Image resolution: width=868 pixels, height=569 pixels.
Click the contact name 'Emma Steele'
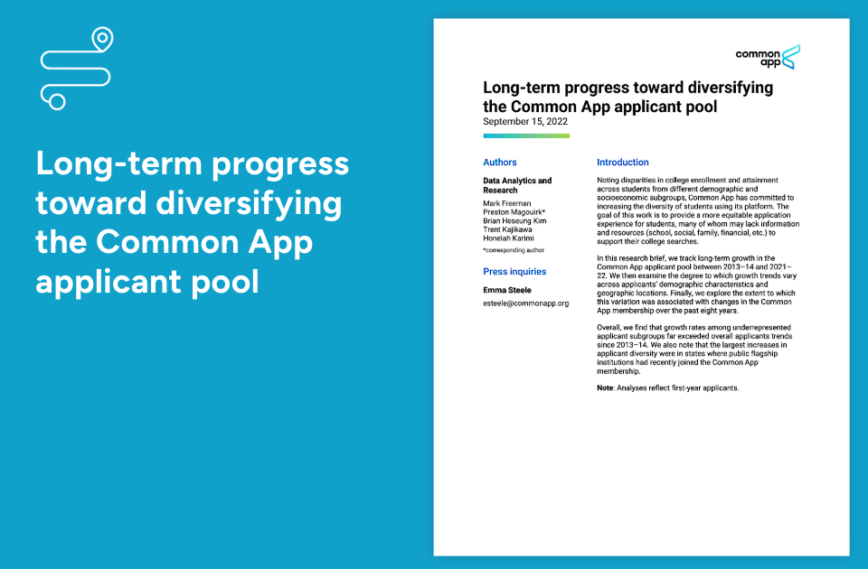coord(506,290)
